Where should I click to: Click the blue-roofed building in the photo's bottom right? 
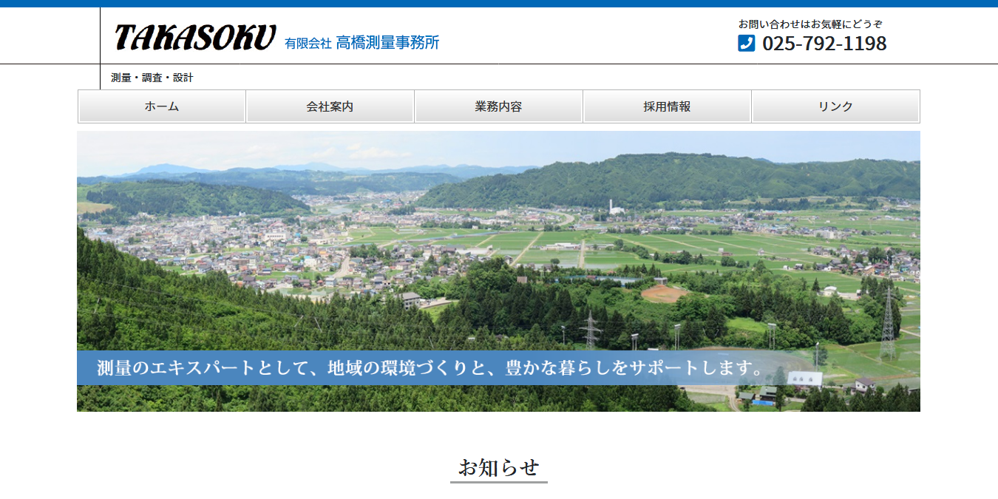pos(764,402)
